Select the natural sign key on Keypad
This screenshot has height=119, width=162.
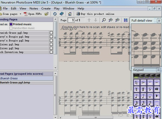pos(137,89)
